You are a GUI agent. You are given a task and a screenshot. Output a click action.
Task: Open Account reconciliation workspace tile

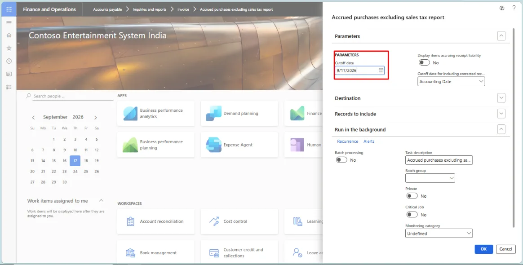coord(156,221)
